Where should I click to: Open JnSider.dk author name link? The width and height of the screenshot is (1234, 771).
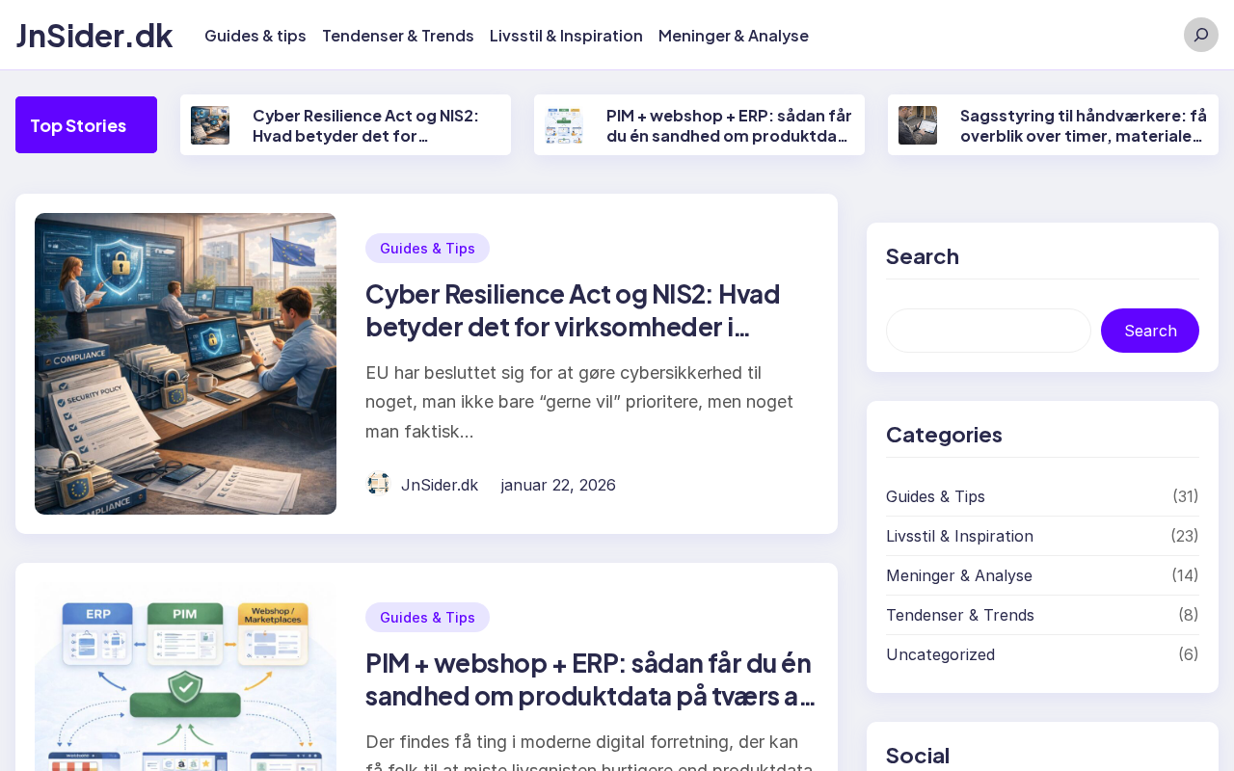click(x=440, y=485)
